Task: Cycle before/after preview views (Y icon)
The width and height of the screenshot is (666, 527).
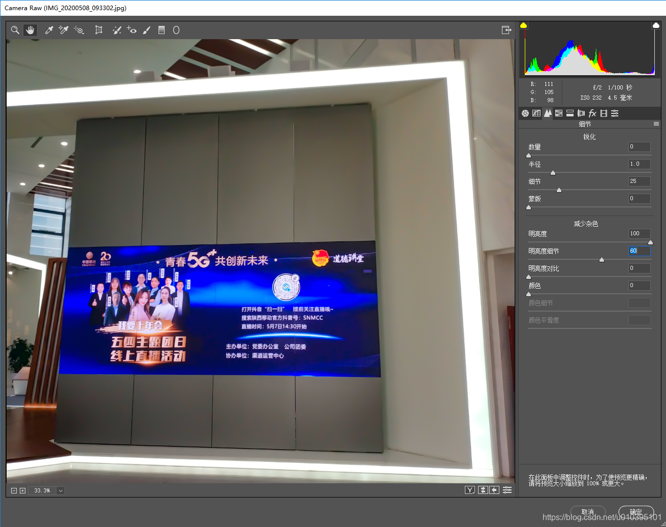Action: pos(470,490)
